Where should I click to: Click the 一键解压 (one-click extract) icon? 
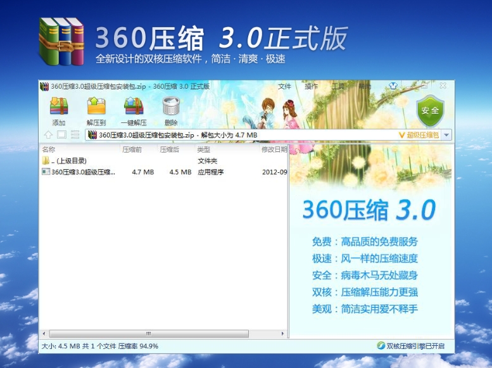coord(134,106)
